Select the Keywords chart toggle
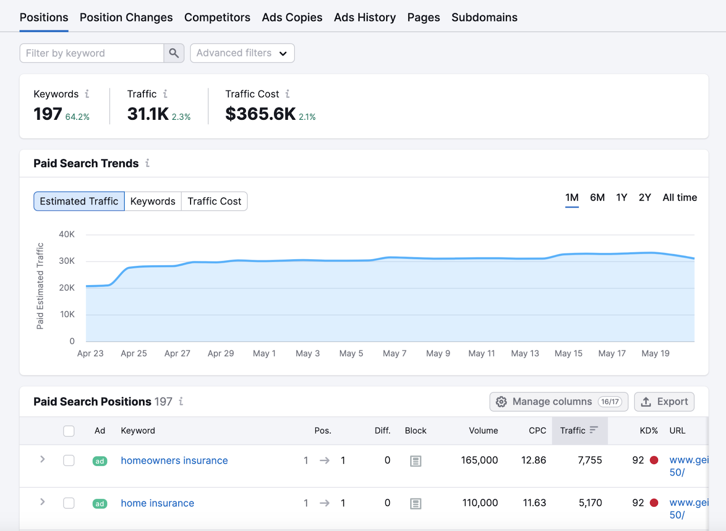The height and width of the screenshot is (531, 726). 153,201
